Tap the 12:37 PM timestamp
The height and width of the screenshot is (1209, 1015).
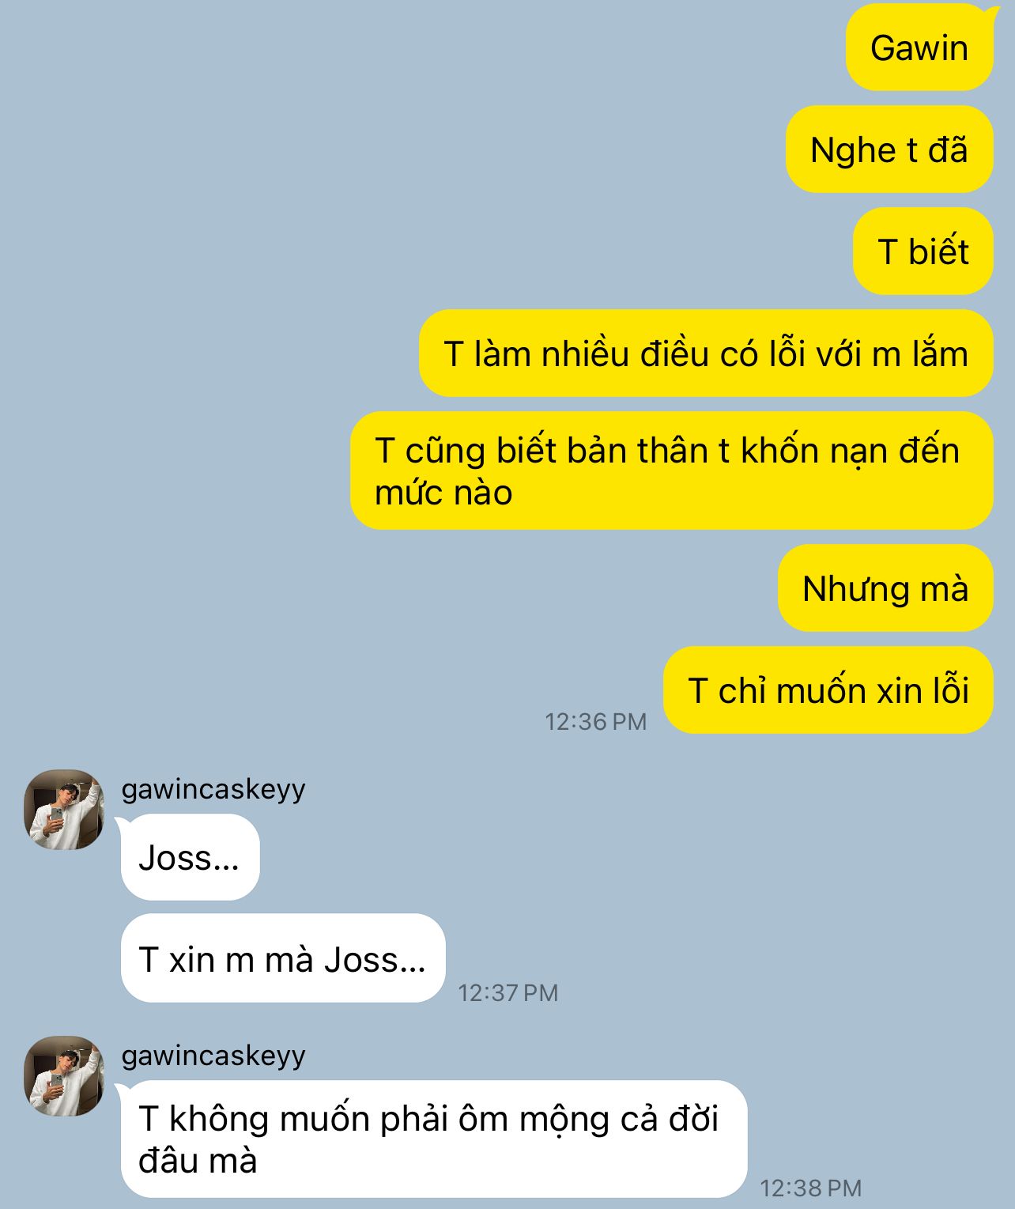coord(508,992)
